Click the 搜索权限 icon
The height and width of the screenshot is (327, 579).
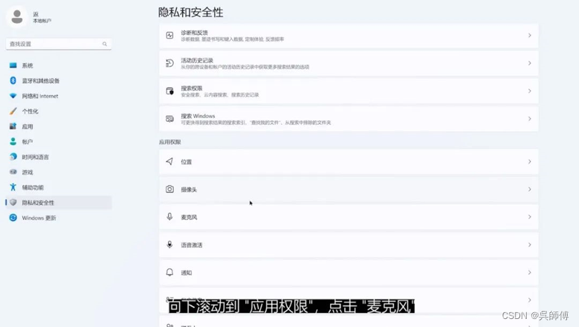169,91
